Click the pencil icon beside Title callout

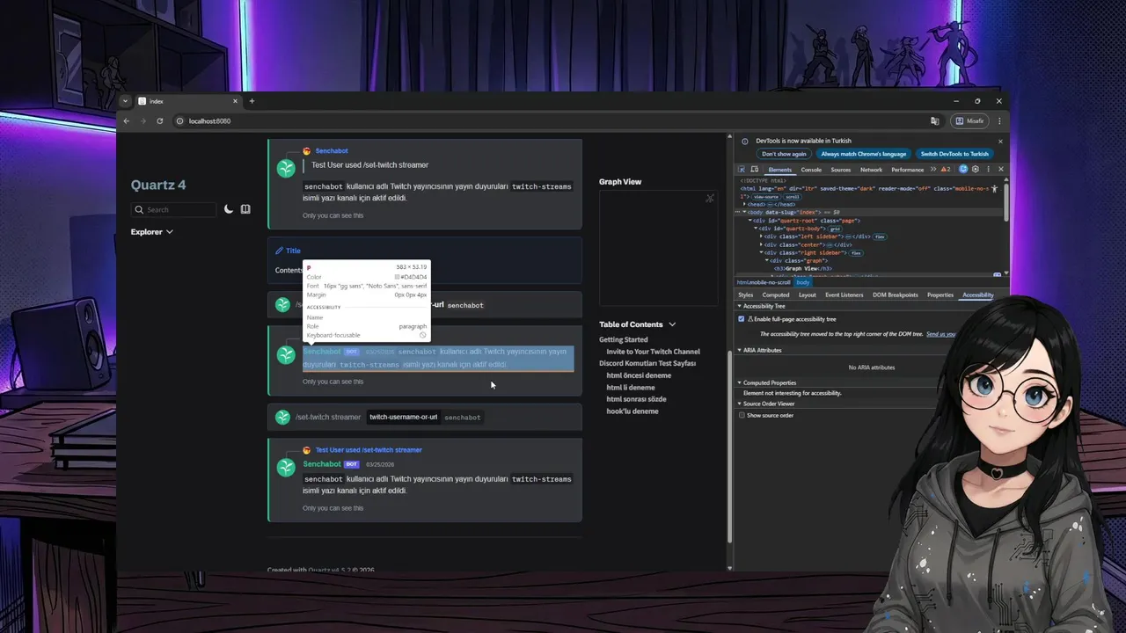279,251
